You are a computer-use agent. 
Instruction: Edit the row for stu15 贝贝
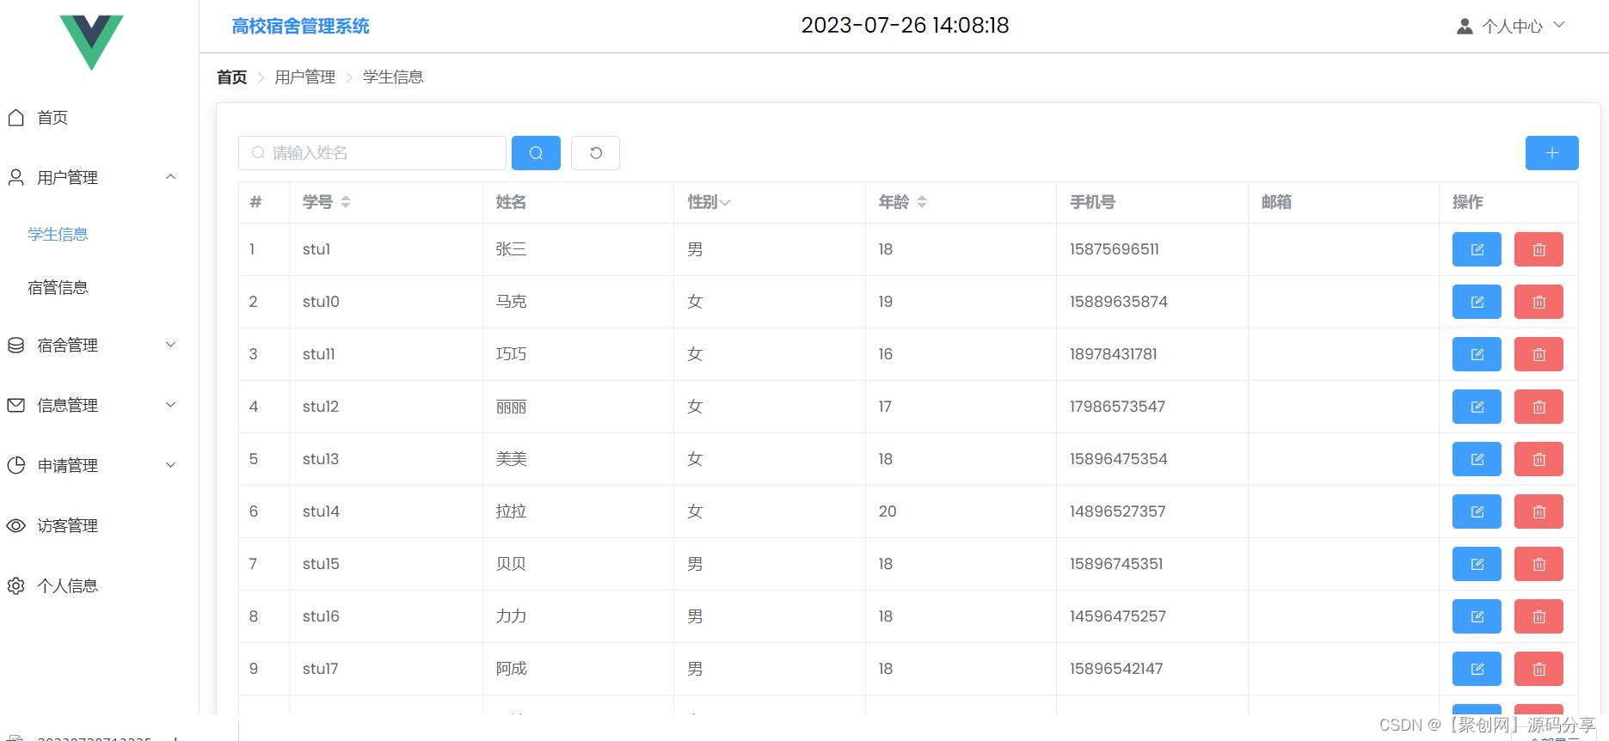pos(1477,564)
